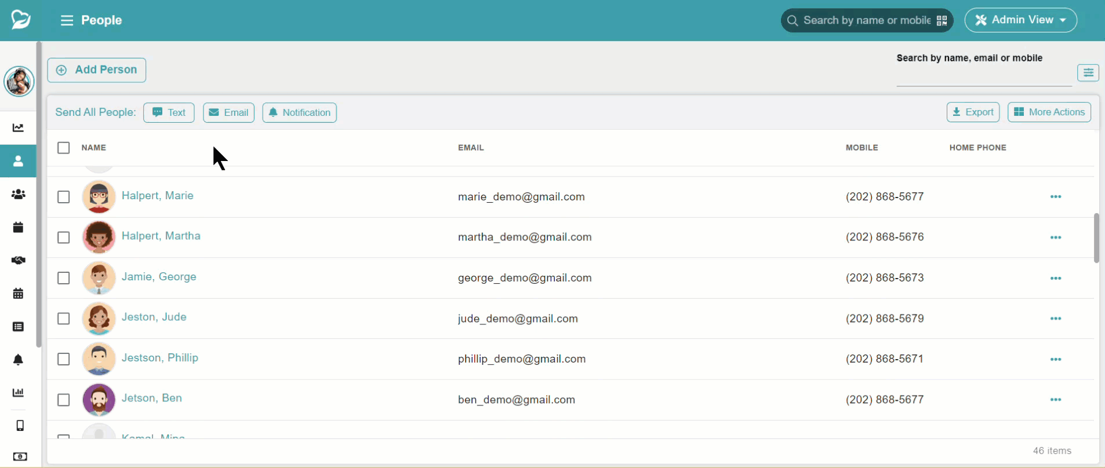The image size is (1105, 468).
Task: Open the row options for Jamie, George
Action: [1056, 278]
